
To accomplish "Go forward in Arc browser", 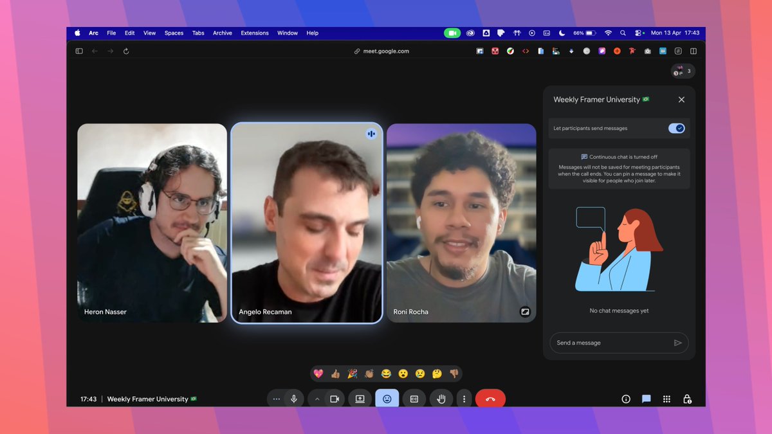I will (x=110, y=51).
